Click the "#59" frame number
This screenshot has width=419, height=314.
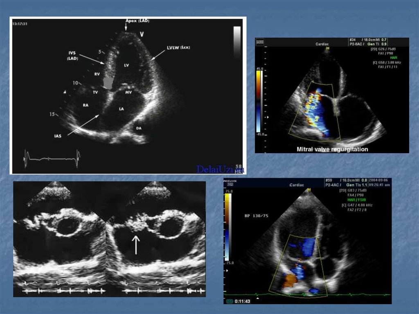click(329, 180)
